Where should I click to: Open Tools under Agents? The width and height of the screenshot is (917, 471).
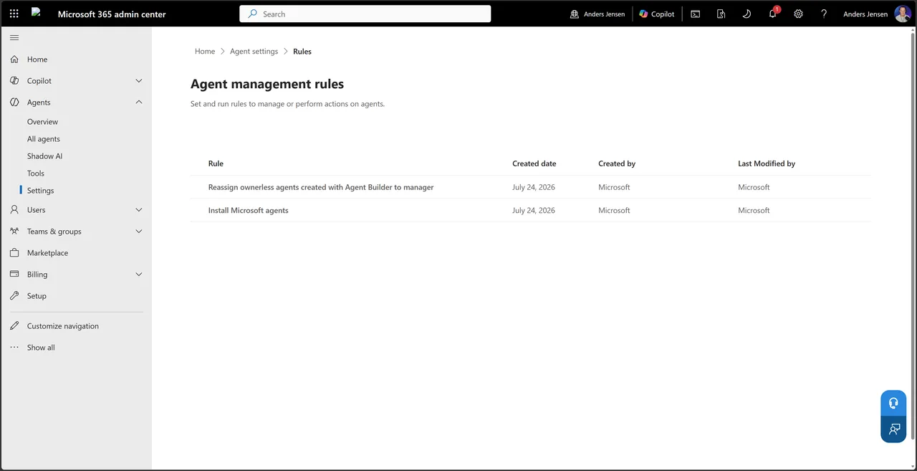point(36,173)
